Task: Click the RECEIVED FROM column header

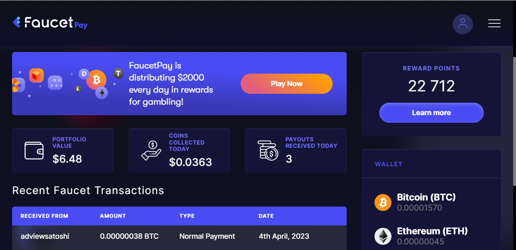Action: tap(44, 216)
